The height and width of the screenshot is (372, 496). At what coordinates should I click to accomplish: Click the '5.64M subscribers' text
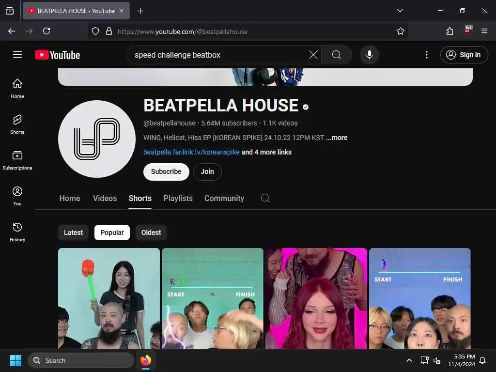(x=229, y=123)
